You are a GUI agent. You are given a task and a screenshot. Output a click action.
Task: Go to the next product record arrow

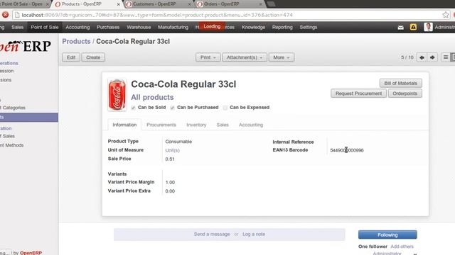432,57
